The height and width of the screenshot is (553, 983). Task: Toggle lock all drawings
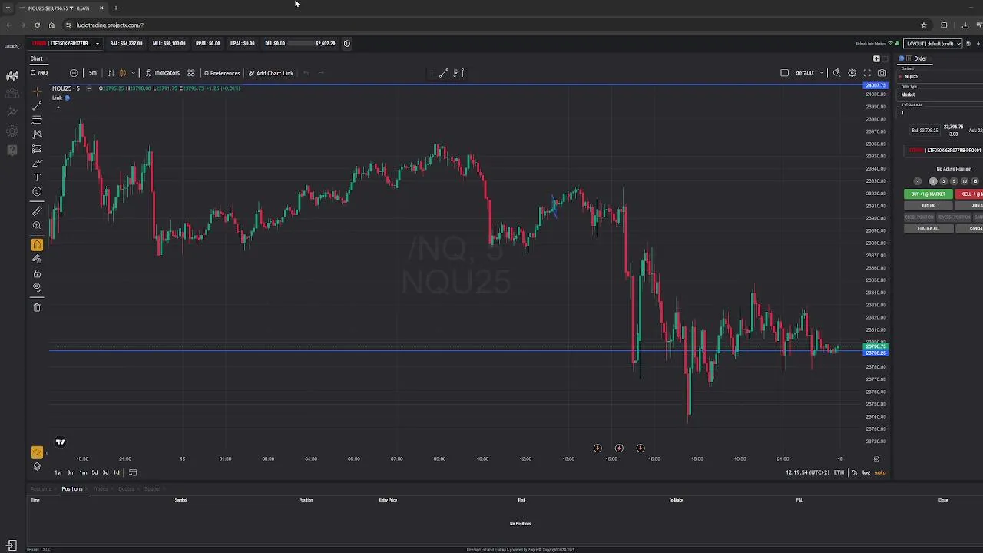click(37, 273)
